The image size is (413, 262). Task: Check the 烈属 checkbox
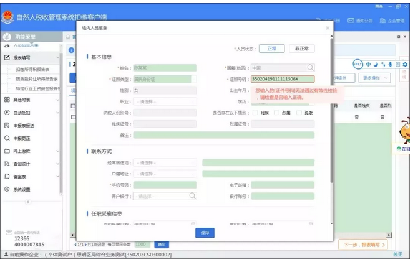[x=276, y=113]
